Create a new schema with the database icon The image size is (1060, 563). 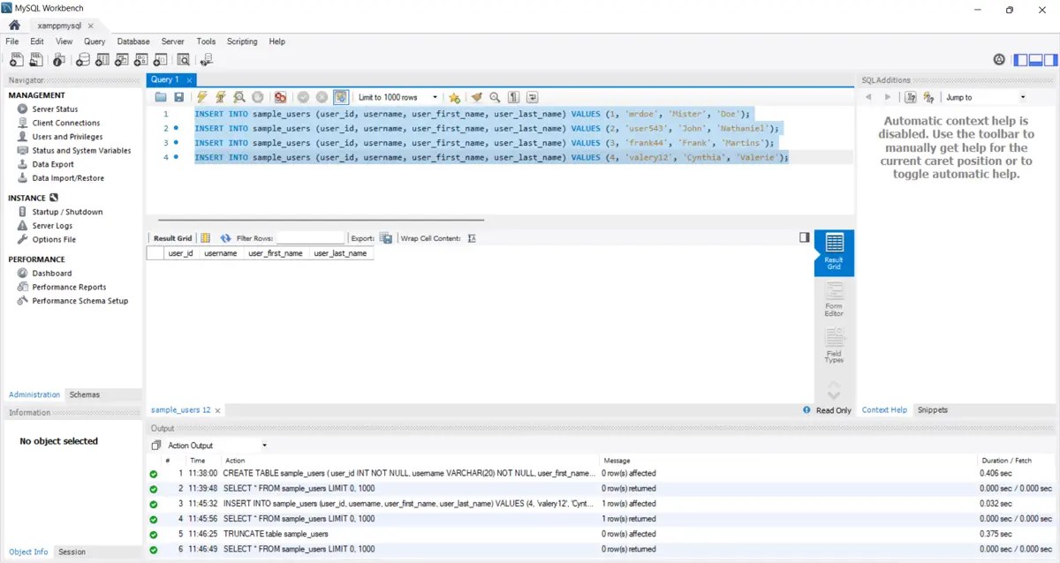pos(82,58)
